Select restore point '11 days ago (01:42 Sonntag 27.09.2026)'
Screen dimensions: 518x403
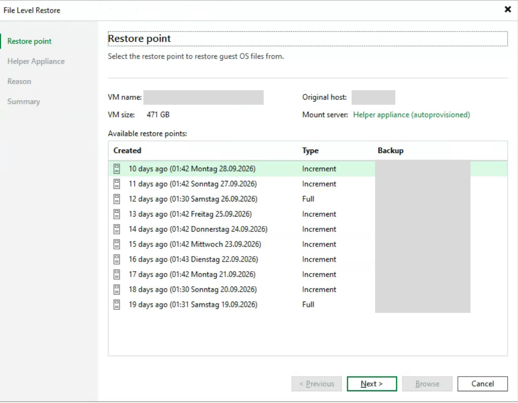point(307,184)
